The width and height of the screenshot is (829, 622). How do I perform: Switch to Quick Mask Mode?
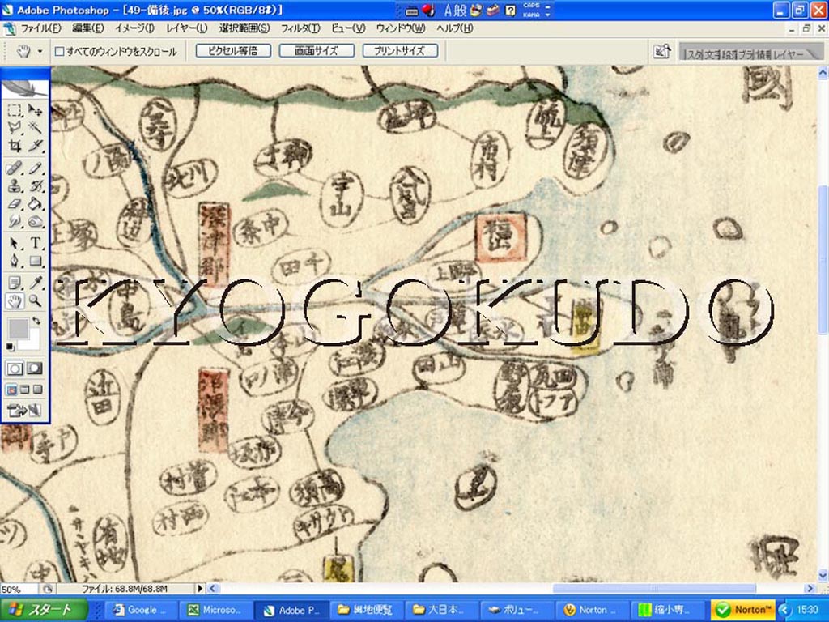(x=35, y=369)
